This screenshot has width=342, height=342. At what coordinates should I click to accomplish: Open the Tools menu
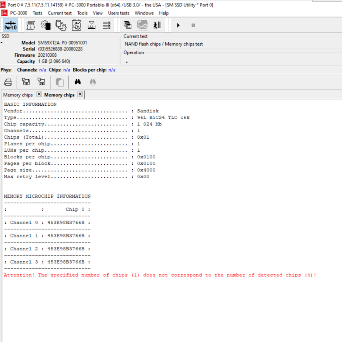82,13
